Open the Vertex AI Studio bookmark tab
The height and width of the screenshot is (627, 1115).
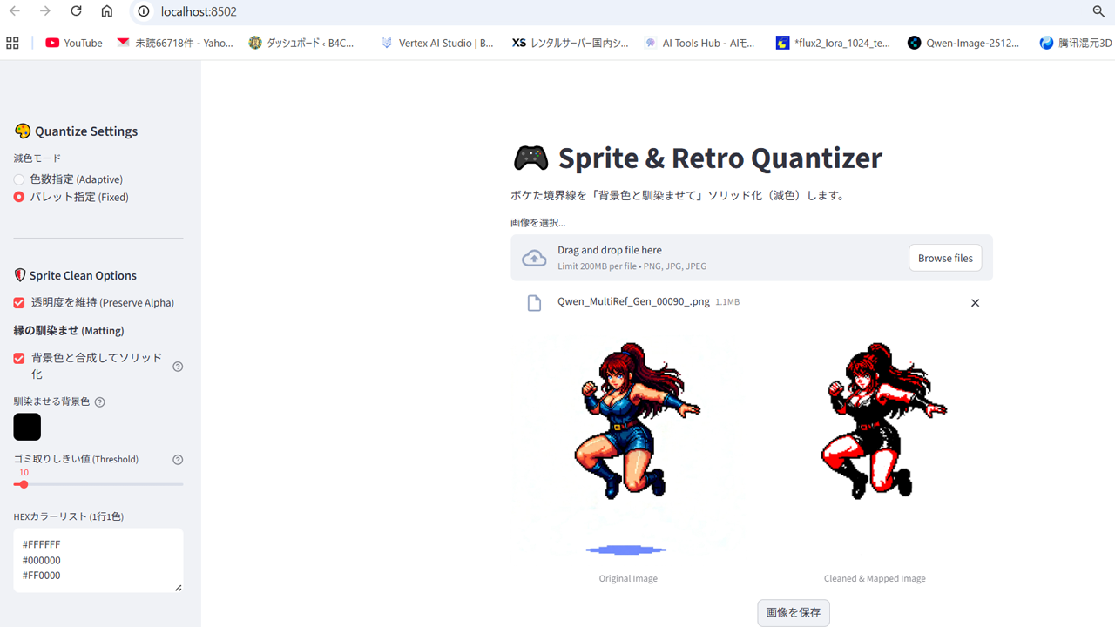pyautogui.click(x=437, y=43)
